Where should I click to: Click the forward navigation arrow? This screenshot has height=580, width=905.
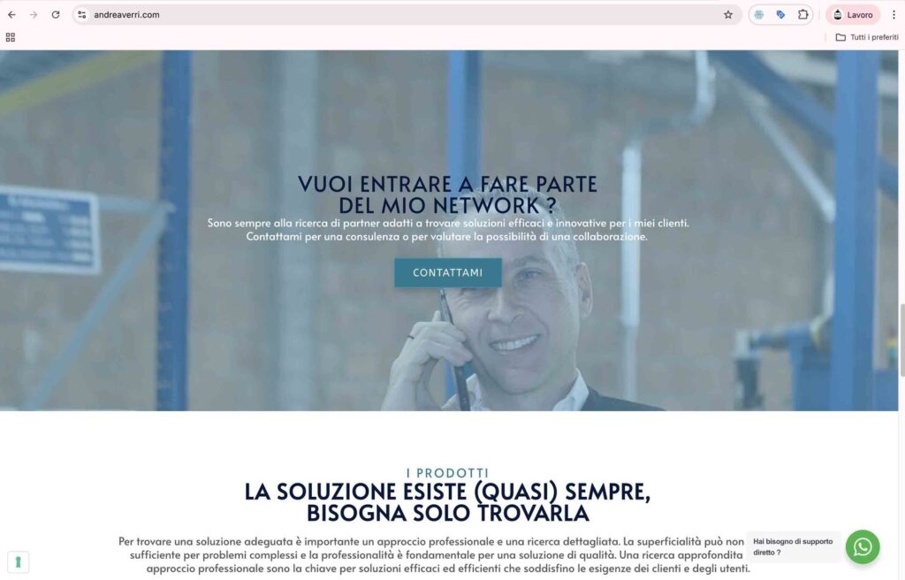pos(34,15)
